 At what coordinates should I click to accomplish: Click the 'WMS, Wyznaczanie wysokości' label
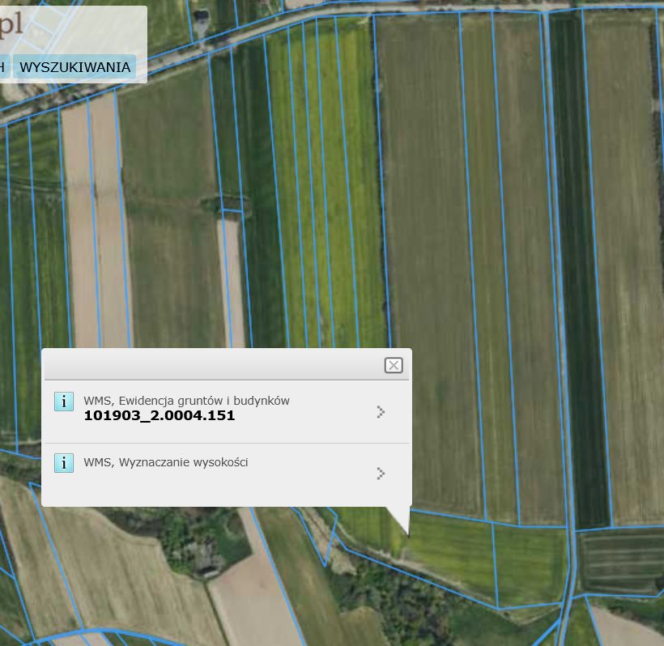[165, 462]
